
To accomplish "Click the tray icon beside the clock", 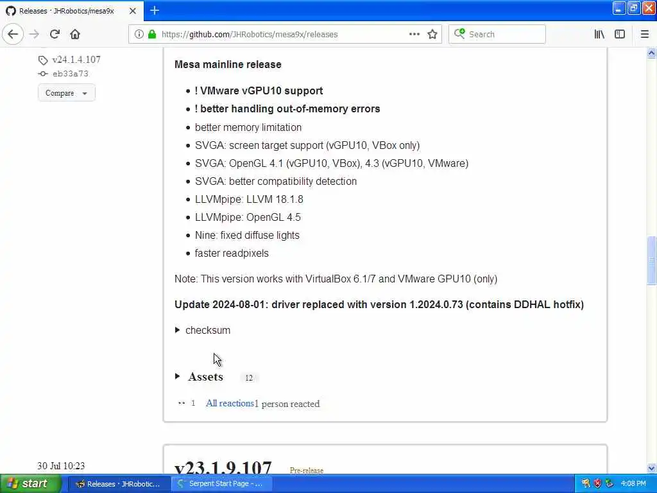I will click(610, 484).
